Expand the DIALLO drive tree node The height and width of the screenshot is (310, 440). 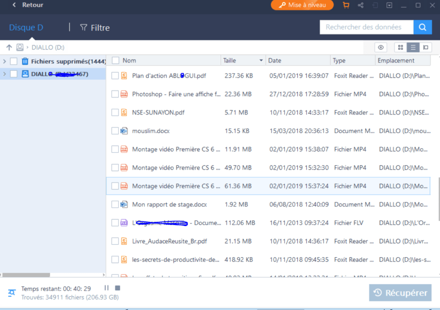(x=5, y=74)
